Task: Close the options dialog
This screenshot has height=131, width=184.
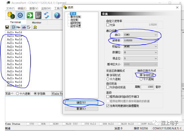Action: [x=177, y=8]
